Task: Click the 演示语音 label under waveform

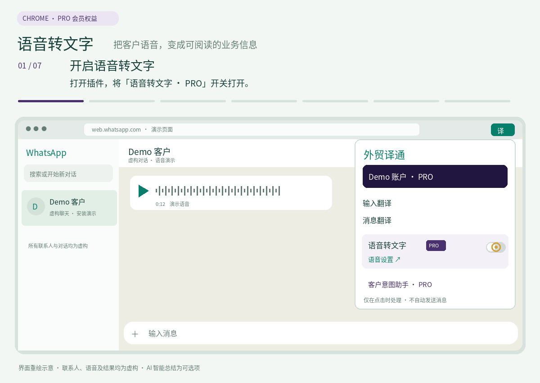Action: [x=180, y=204]
